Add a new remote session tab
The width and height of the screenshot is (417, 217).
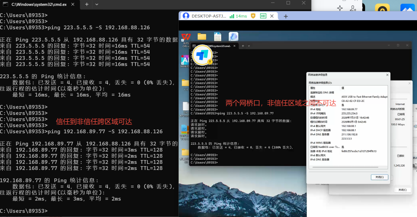(x=286, y=16)
